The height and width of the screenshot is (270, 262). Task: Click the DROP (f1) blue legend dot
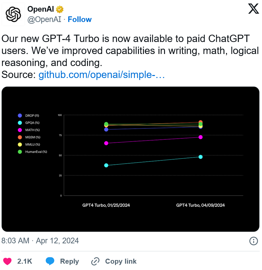point(20,116)
